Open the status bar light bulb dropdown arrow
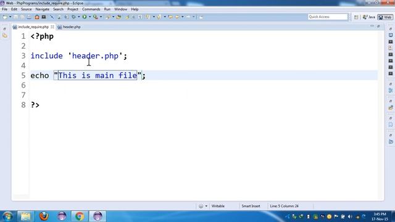The image size is (395, 222). click(206, 206)
